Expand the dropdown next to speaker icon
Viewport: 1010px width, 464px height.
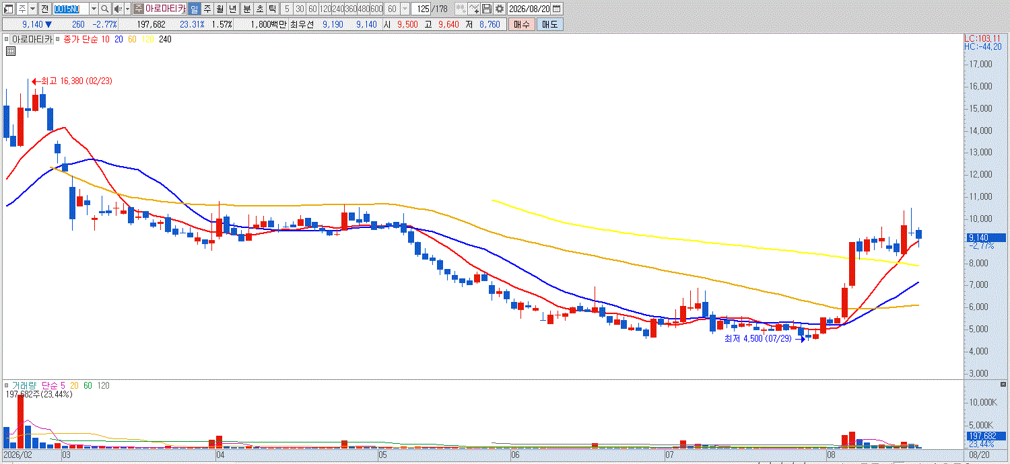[127, 9]
